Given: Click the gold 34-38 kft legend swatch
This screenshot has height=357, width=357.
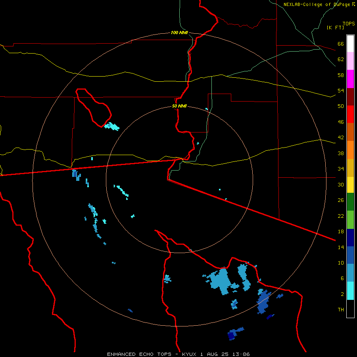Looking at the screenshot, I should [350, 168].
